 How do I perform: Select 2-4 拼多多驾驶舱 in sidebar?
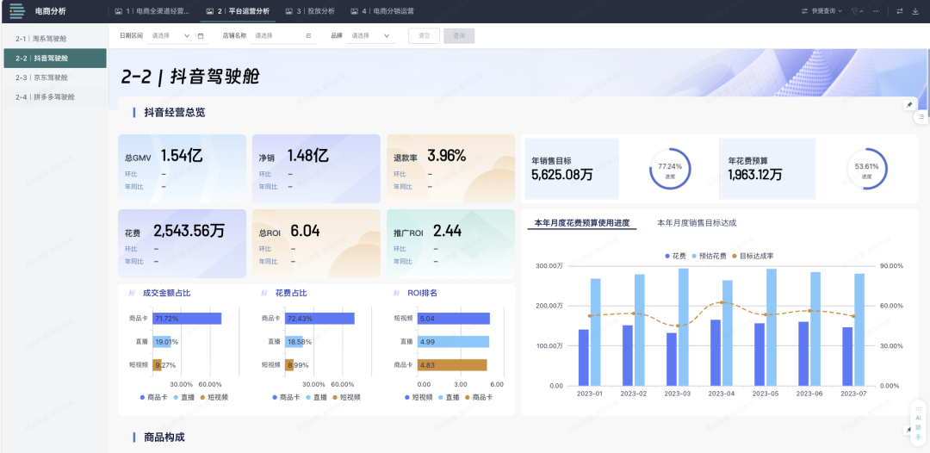54,96
